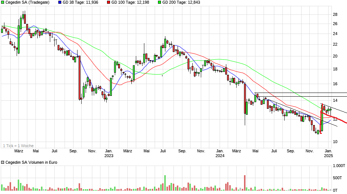347x194 pixels.
Task: Click the large red candlestick in late September 2022
Action: point(79,78)
